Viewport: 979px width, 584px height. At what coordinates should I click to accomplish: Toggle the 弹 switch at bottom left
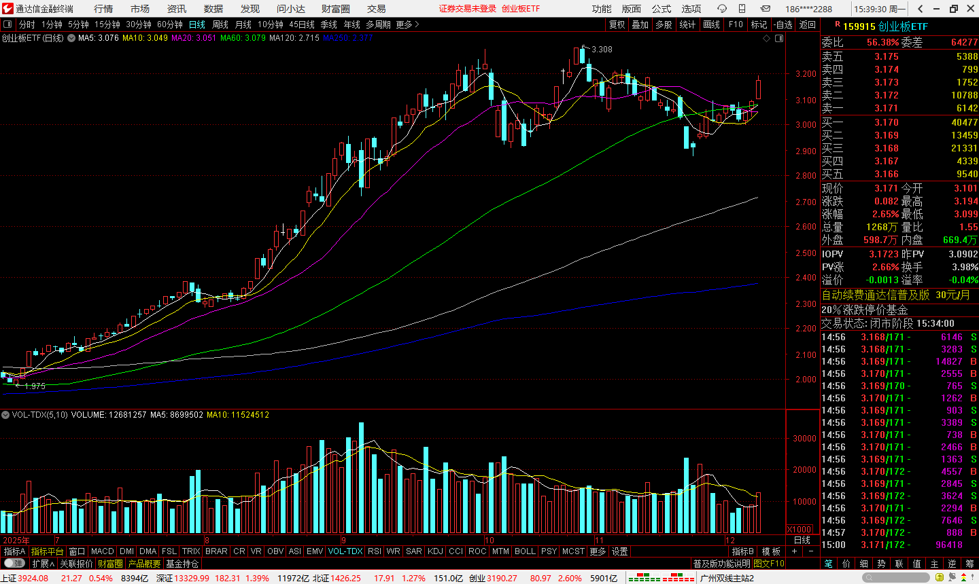(x=14, y=564)
